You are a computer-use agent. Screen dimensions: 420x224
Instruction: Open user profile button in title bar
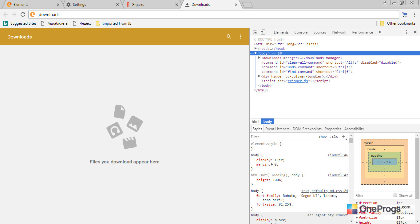[x=385, y=2]
